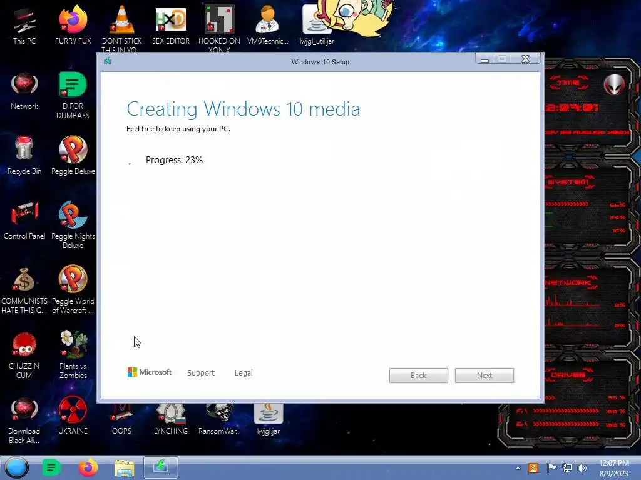Click the TIME gadget header
This screenshot has height=480, width=641.
[568, 82]
